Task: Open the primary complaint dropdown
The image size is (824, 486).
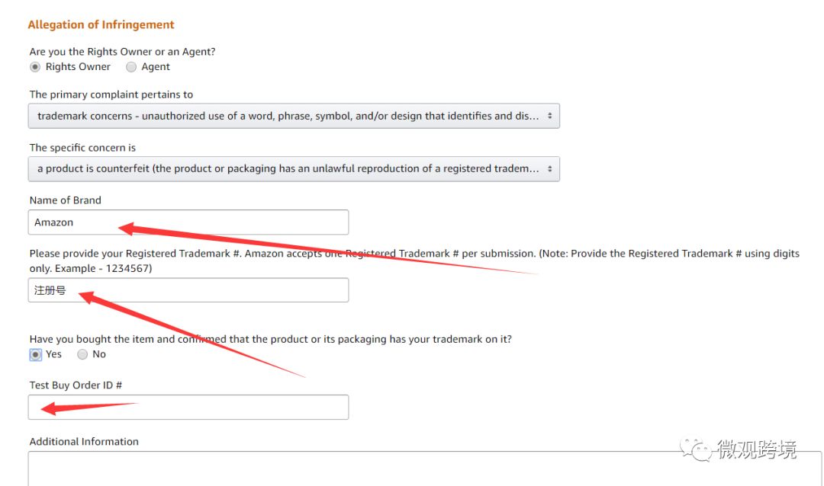Action: [x=294, y=117]
